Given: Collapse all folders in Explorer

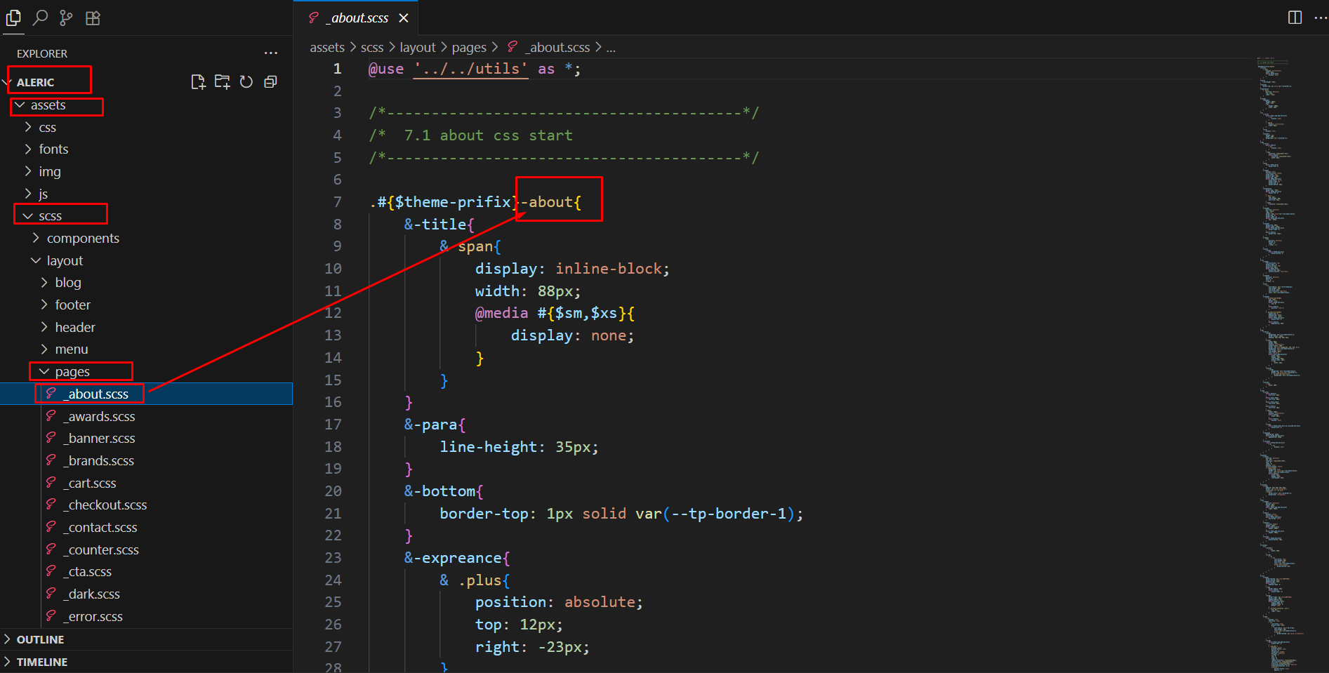Looking at the screenshot, I should (270, 82).
